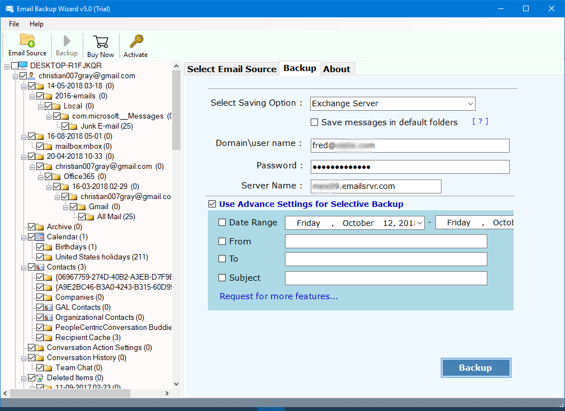This screenshot has height=411, width=565.
Task: Click the From filter text field
Action: tap(386, 241)
